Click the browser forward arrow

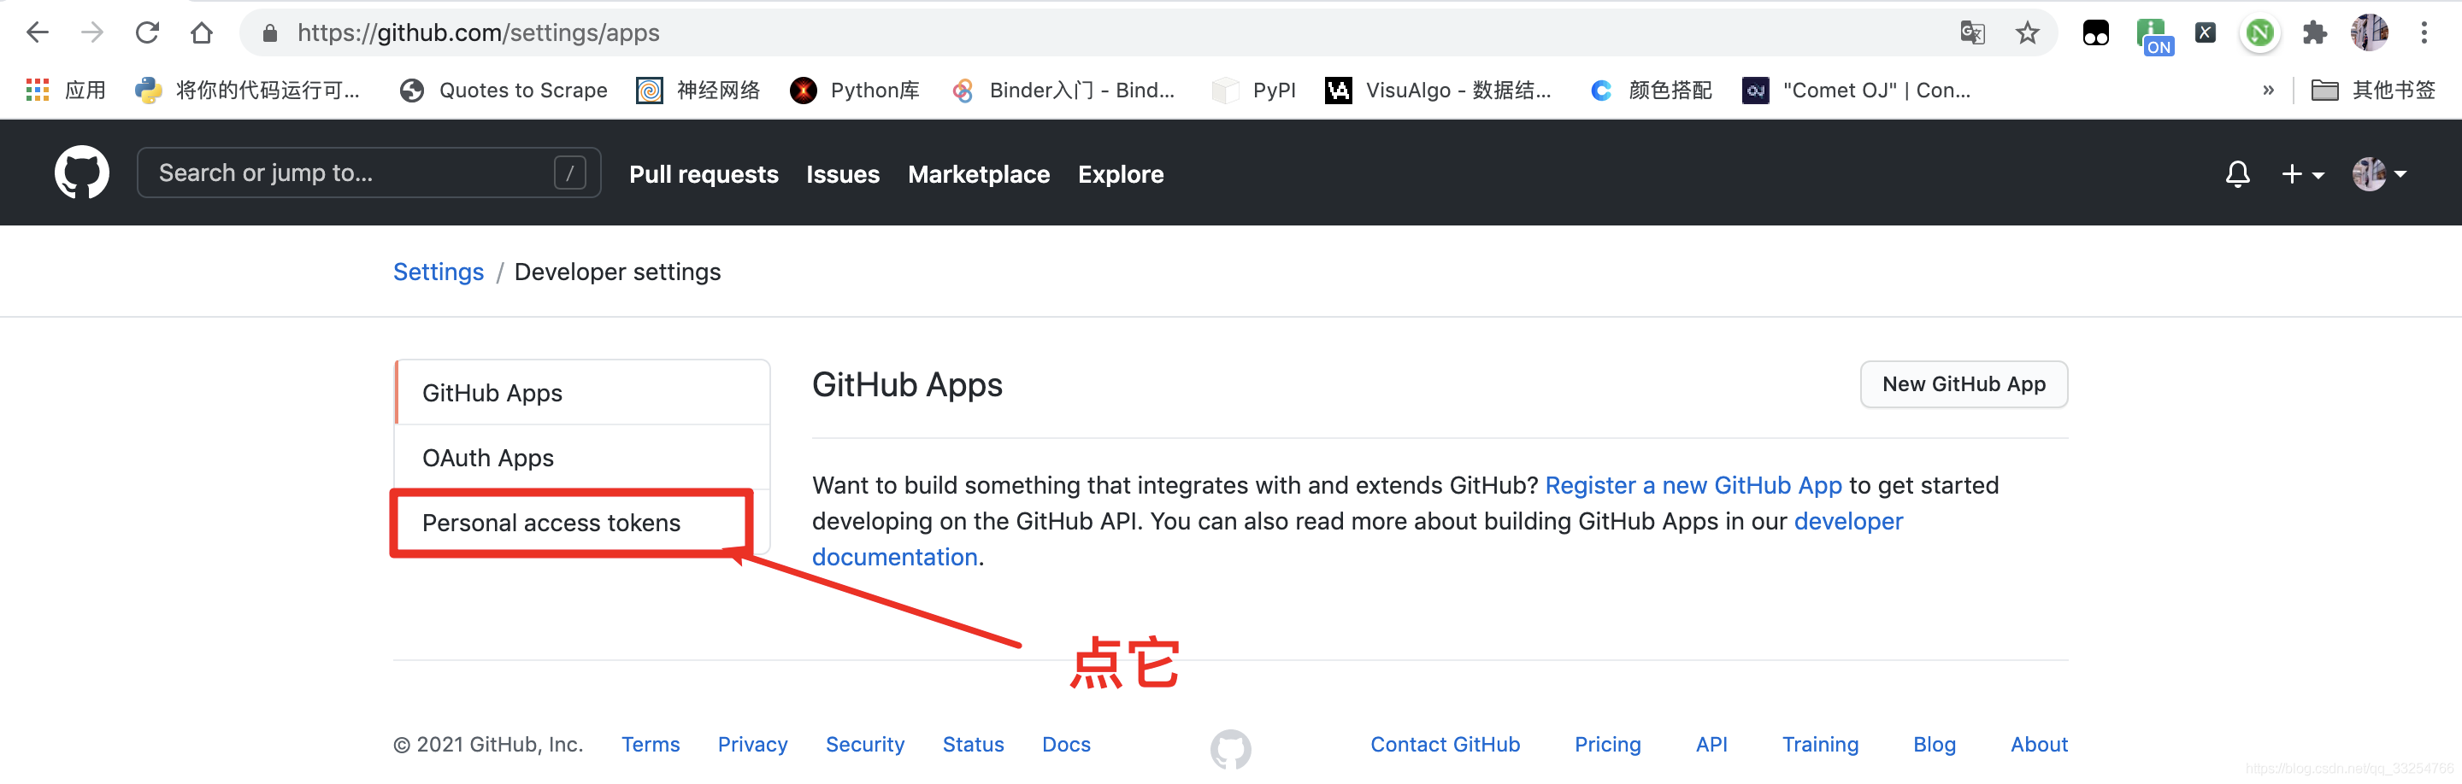(x=91, y=32)
